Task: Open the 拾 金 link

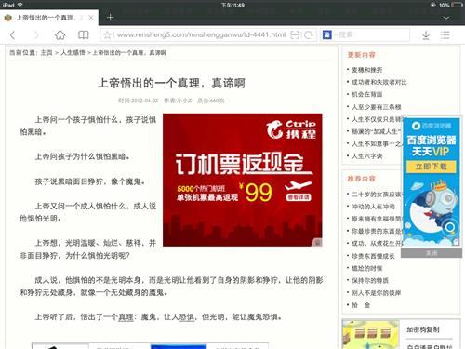Action: [361, 305]
